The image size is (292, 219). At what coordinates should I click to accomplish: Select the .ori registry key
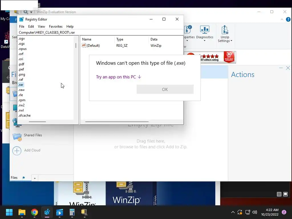[21, 59]
